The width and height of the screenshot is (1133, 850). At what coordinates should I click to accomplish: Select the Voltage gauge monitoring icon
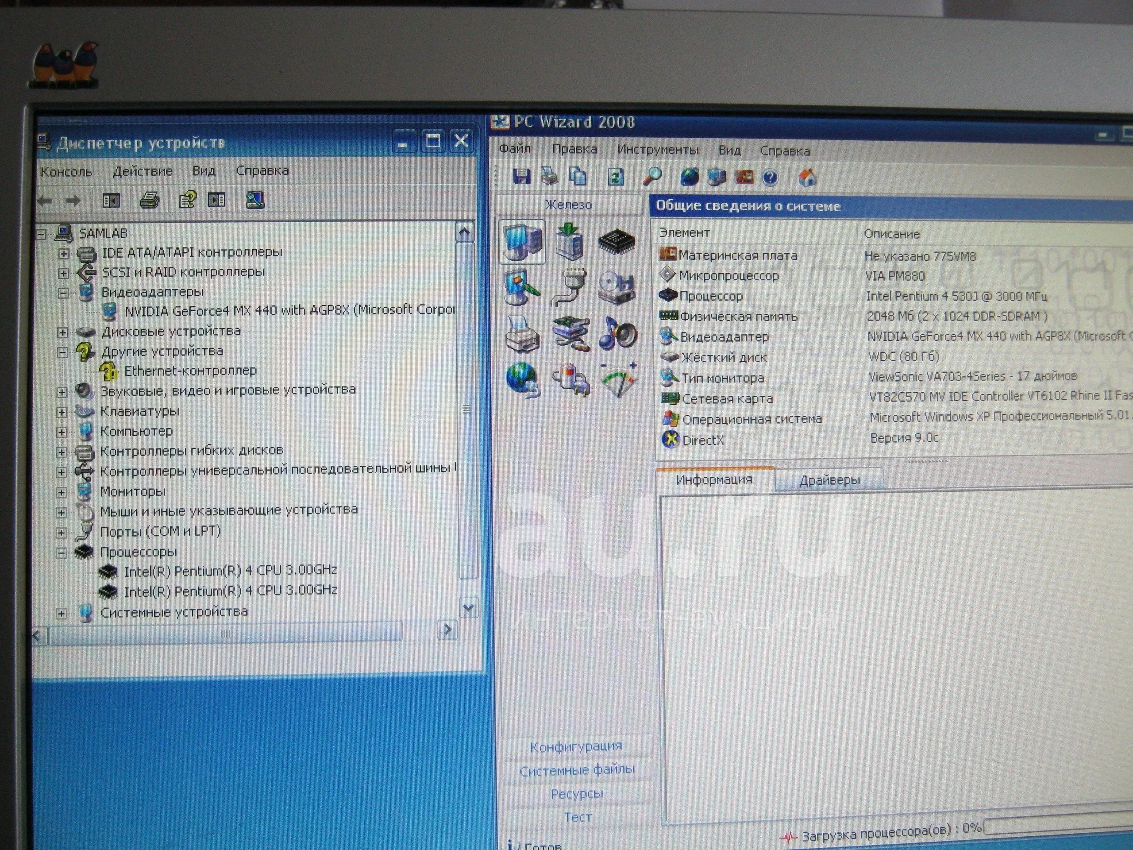619,380
